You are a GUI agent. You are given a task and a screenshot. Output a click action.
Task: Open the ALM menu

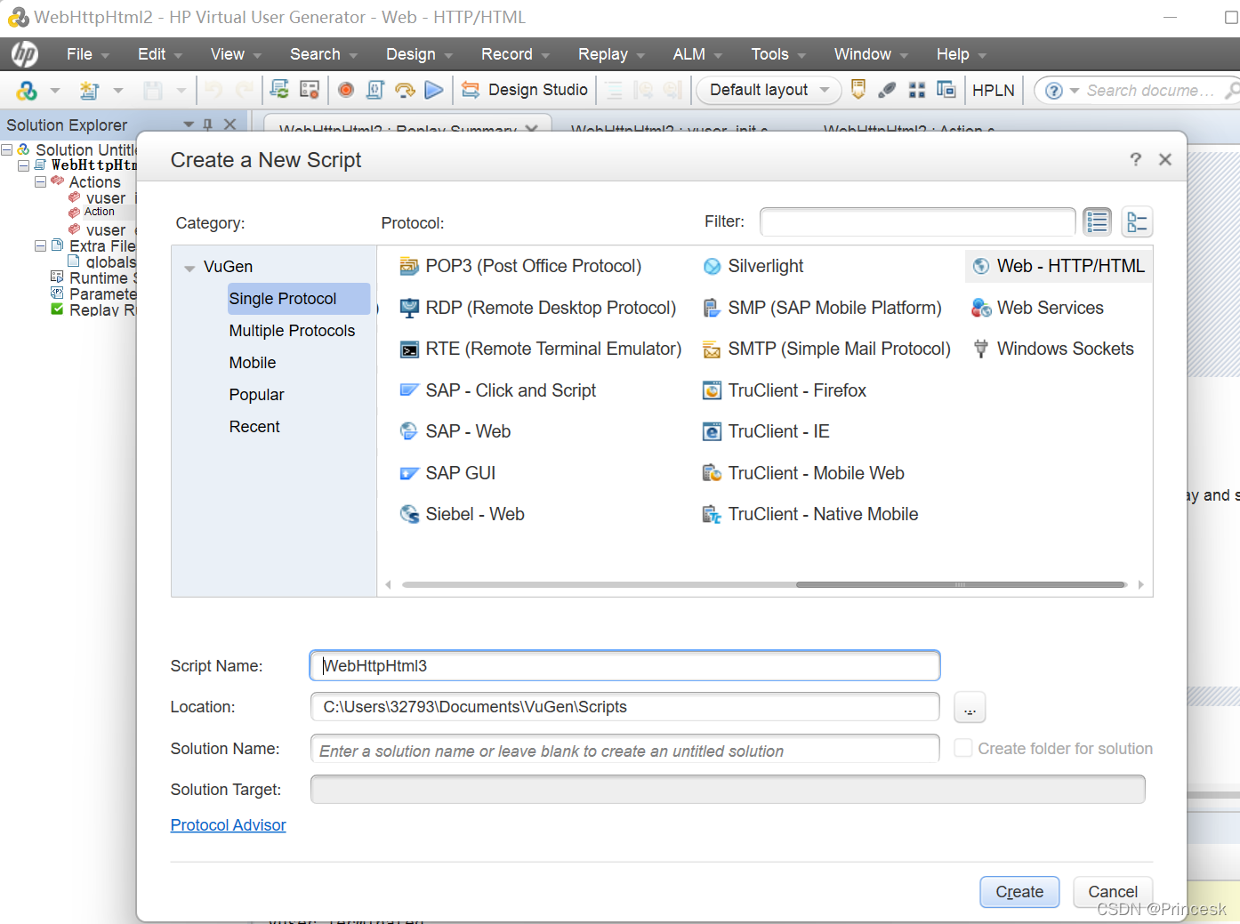[697, 54]
